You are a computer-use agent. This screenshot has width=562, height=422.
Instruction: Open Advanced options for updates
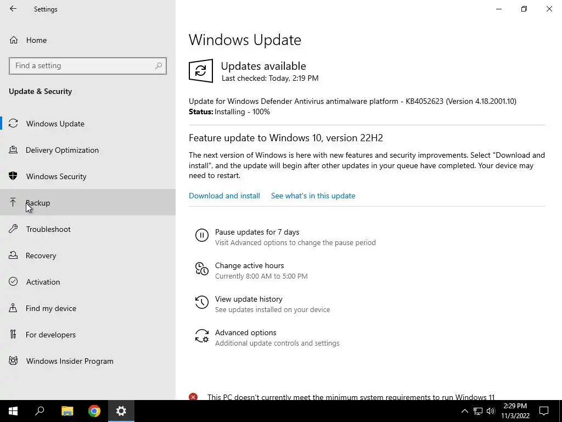click(x=245, y=332)
